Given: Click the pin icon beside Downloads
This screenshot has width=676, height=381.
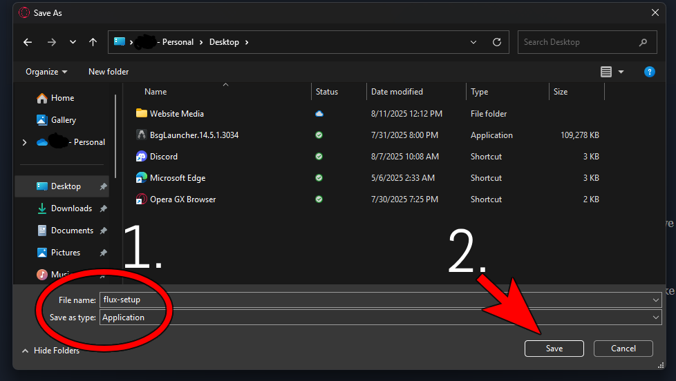Looking at the screenshot, I should pos(104,208).
